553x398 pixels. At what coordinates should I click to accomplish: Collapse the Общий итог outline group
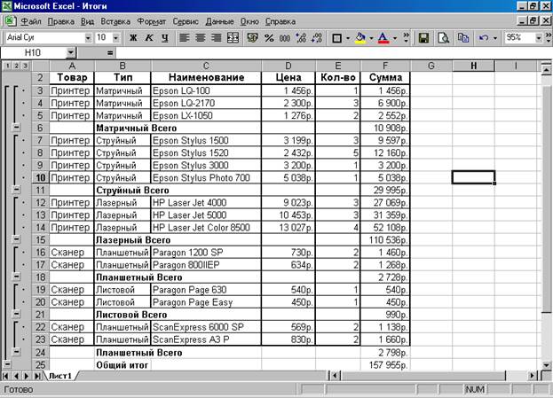tap(7, 364)
